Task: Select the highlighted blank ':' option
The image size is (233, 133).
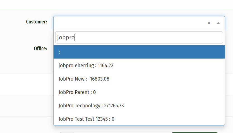Action: click(139, 52)
